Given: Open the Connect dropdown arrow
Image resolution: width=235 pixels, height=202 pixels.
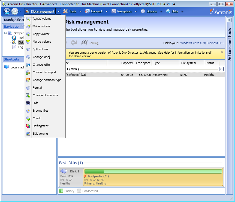Looking at the screenshot, I should coord(106,11).
